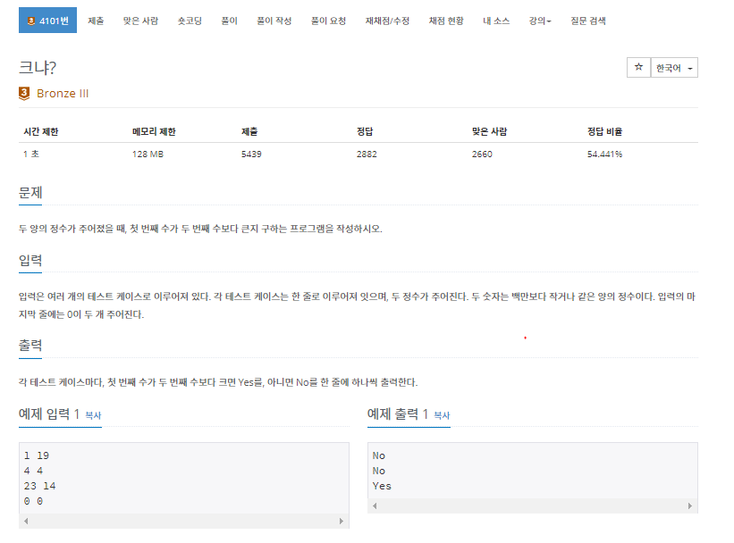Screen dimensions: 734x543
Task: Open the 맞은 사람 tab
Action: coord(140,21)
